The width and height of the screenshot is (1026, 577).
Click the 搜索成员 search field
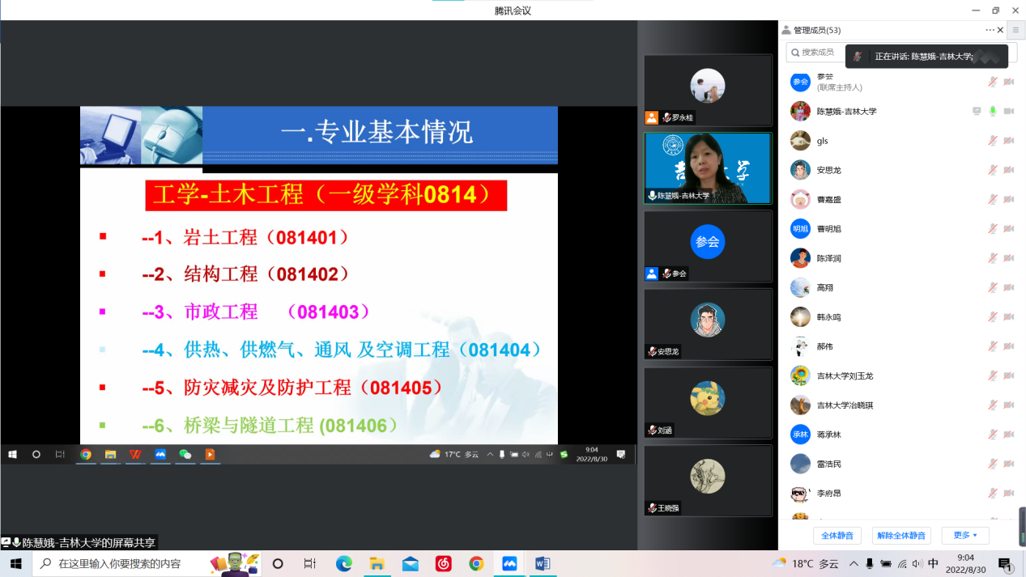[x=818, y=53]
